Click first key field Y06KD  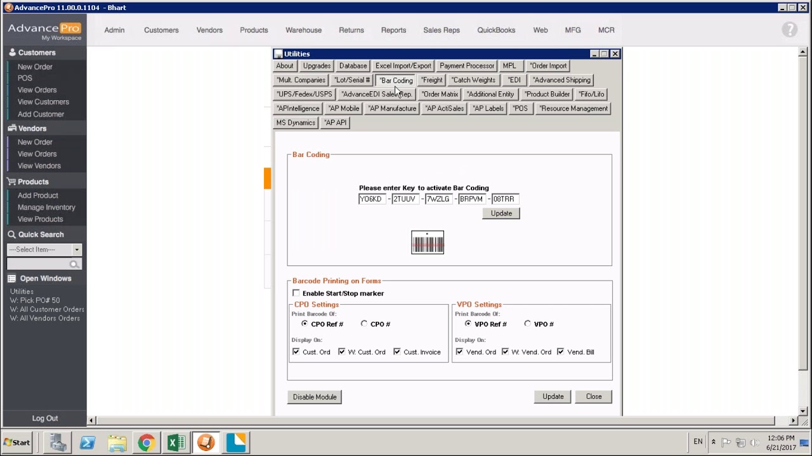(x=372, y=199)
